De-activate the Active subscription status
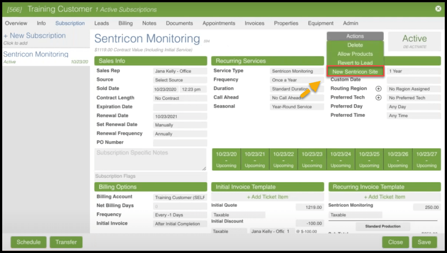The height and width of the screenshot is (253, 447). tap(414, 47)
